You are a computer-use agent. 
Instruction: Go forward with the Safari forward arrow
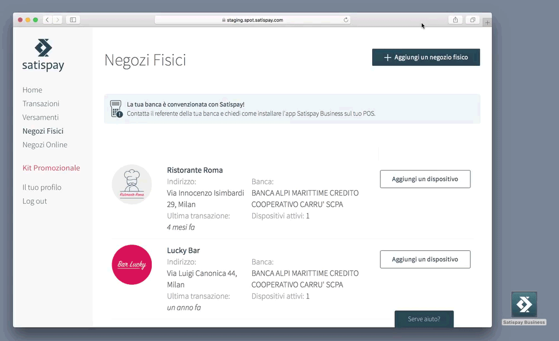57,20
